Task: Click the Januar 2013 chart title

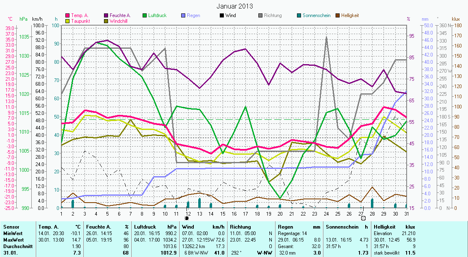Action: point(234,6)
